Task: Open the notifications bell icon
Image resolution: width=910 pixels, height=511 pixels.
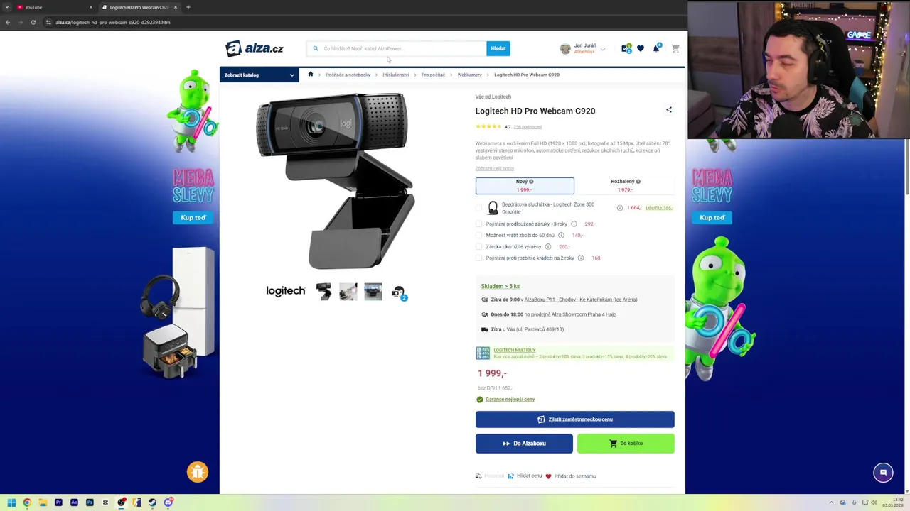Action: point(656,48)
